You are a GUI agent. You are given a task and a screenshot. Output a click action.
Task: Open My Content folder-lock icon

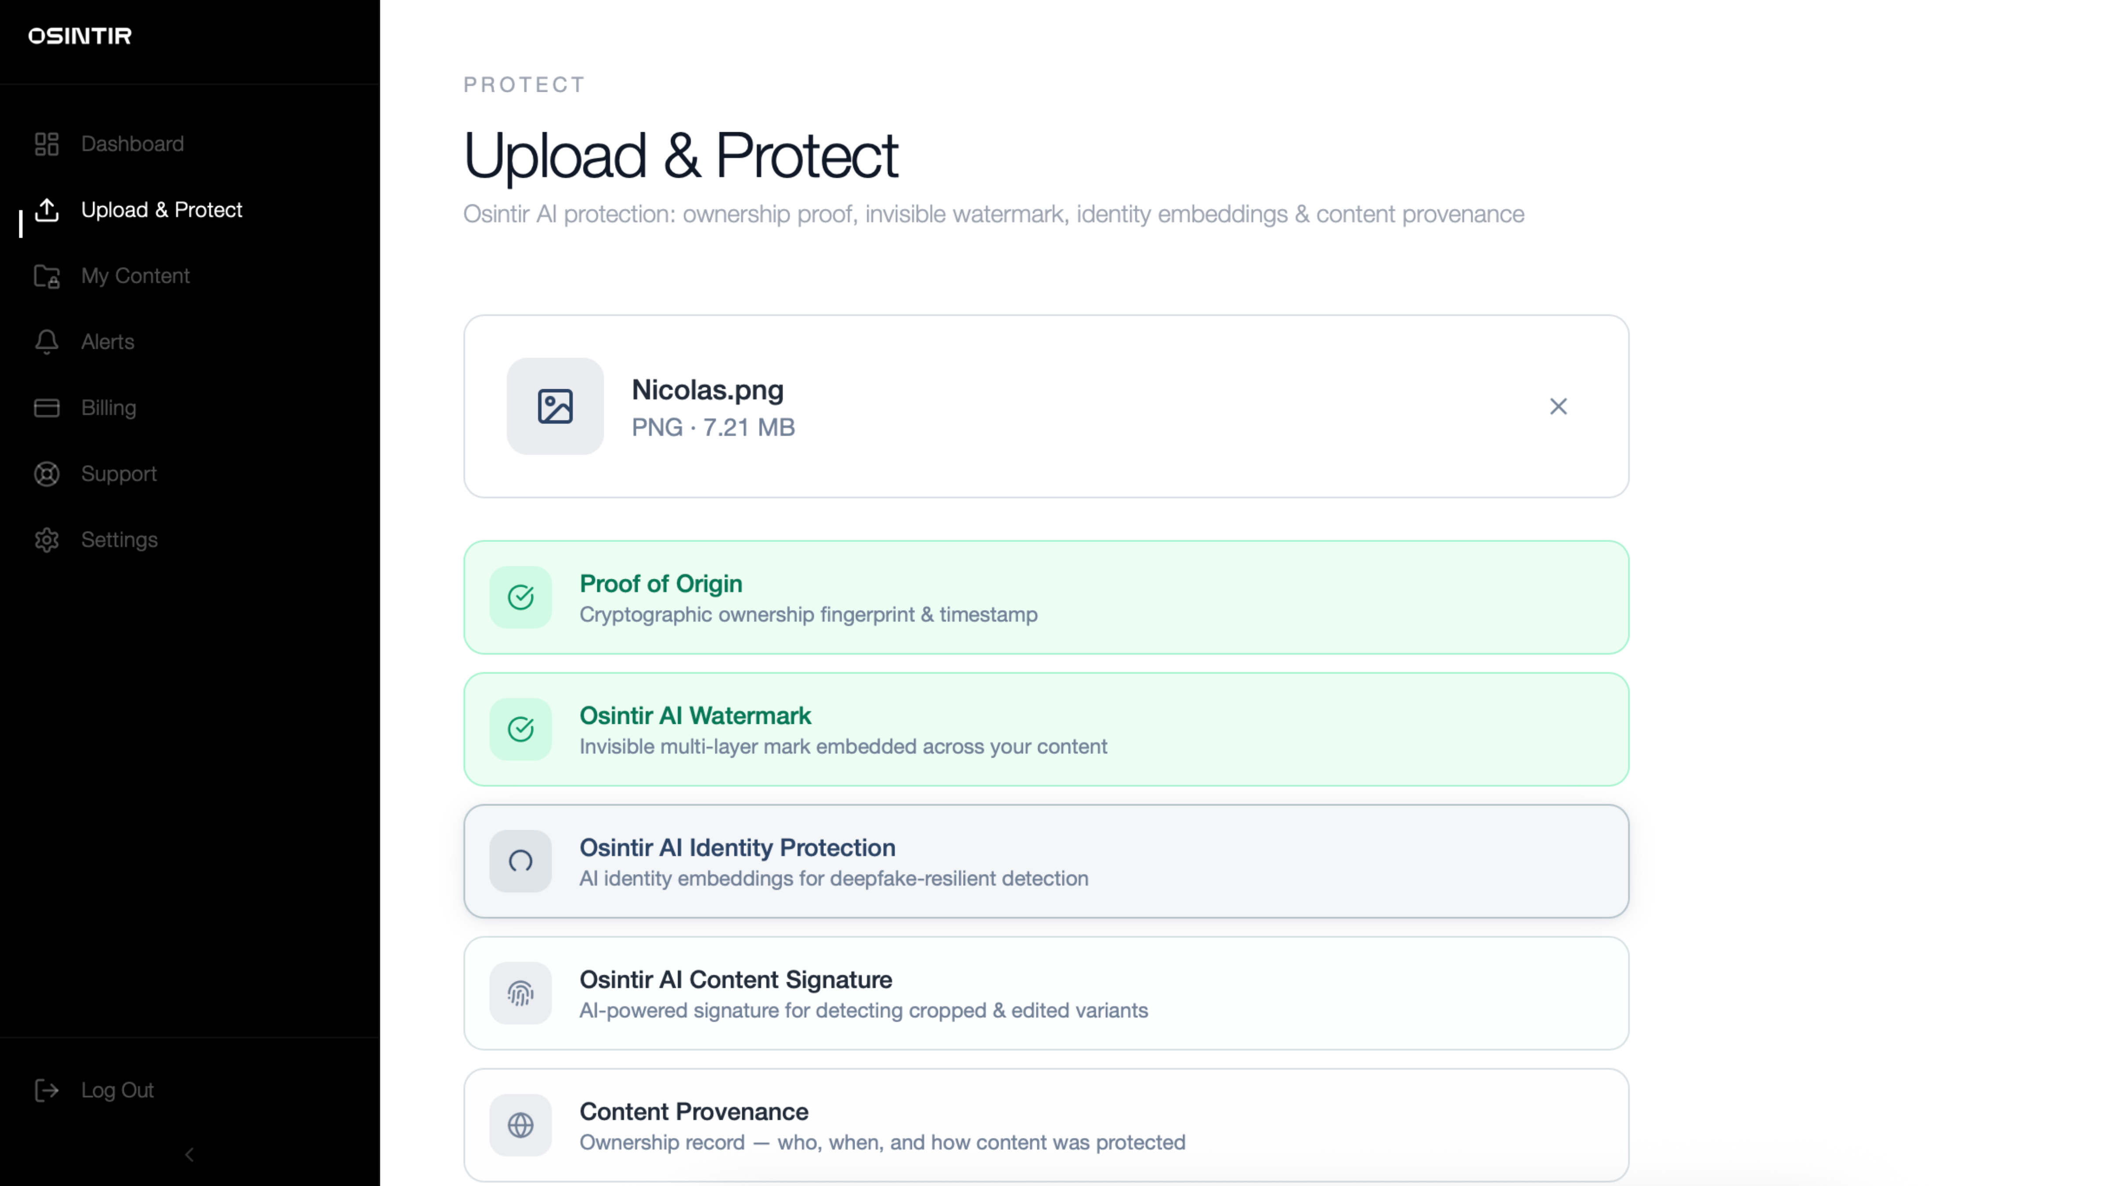point(47,277)
